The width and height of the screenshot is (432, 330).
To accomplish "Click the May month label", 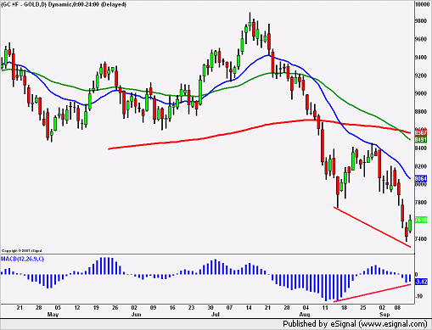I will pyautogui.click(x=53, y=315).
